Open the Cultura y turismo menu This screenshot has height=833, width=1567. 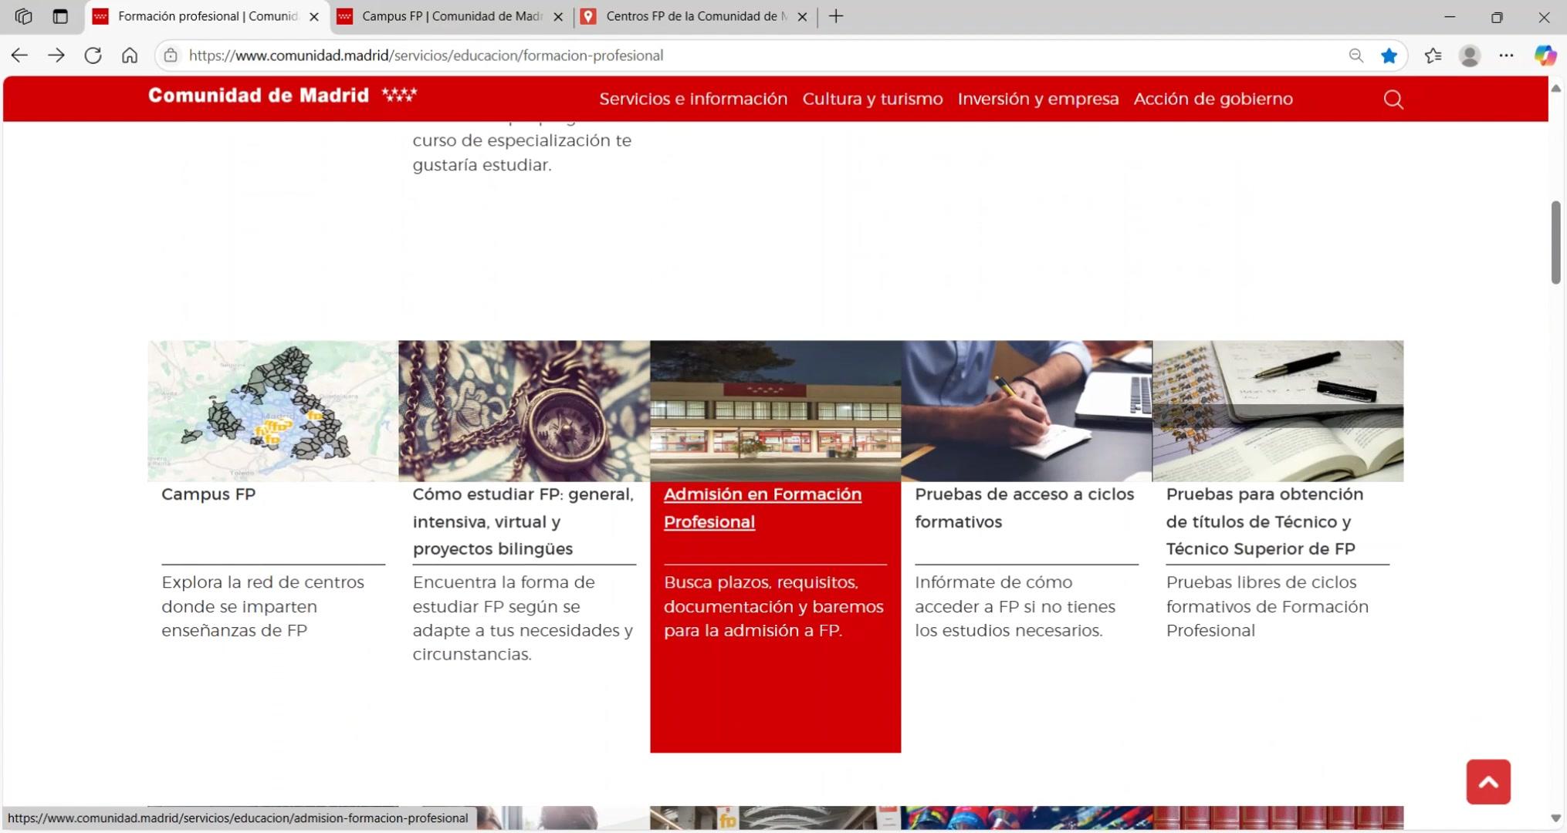point(872,99)
